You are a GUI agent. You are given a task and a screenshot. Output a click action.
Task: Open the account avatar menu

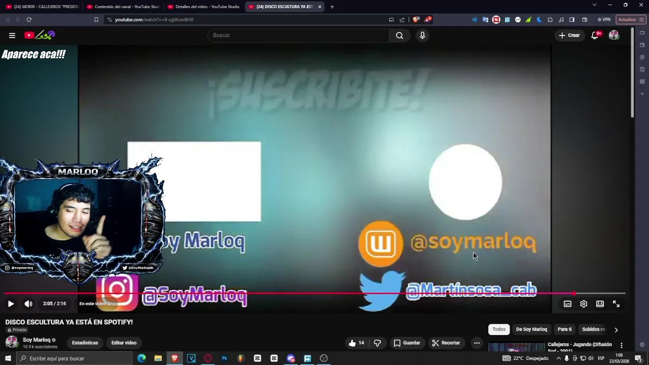(614, 35)
